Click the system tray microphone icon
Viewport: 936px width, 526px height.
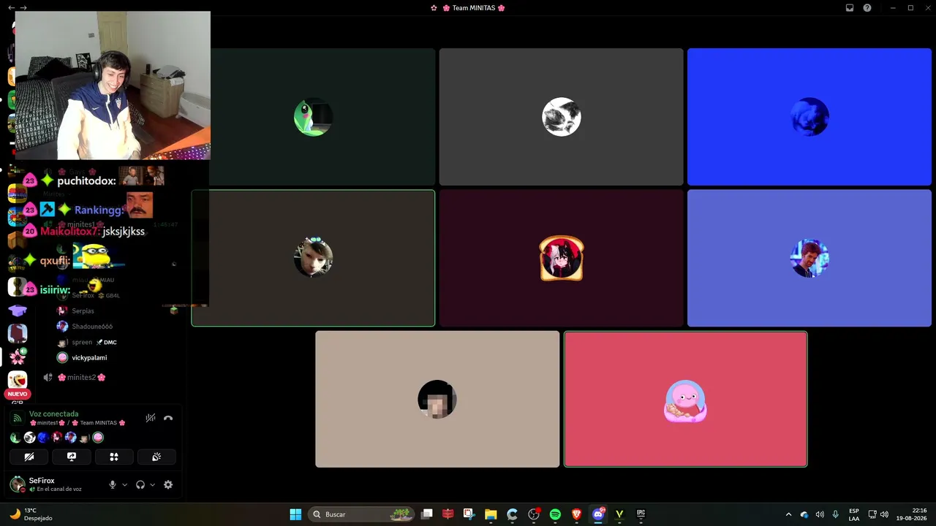point(835,514)
